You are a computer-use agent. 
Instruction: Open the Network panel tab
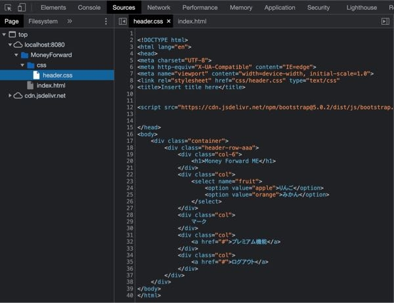(158, 8)
